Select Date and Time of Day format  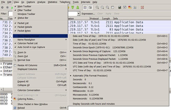pos(119,36)
